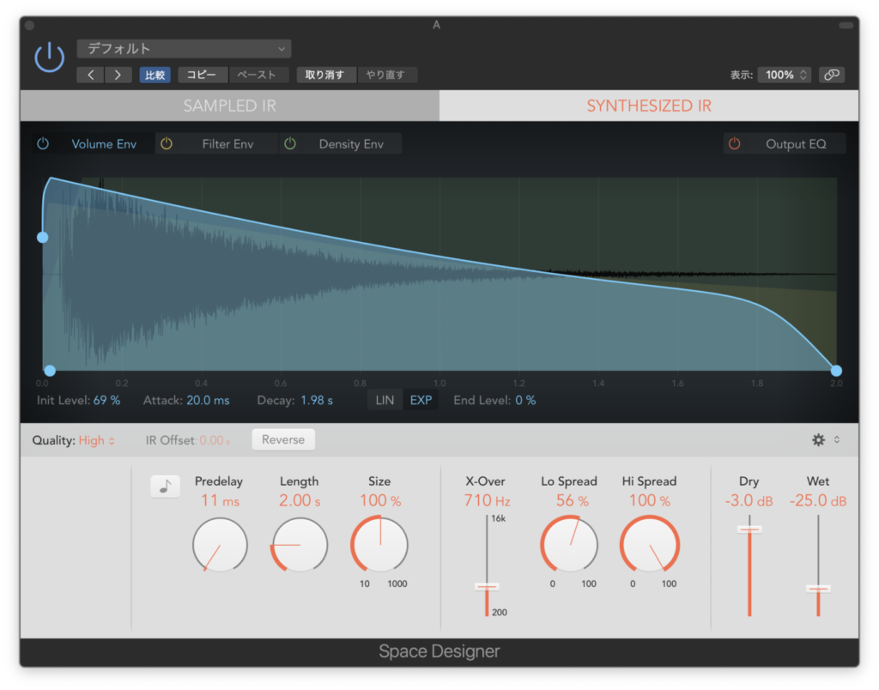This screenshot has width=879, height=690.
Task: Toggle the Filter Env power icon
Action: tap(167, 144)
